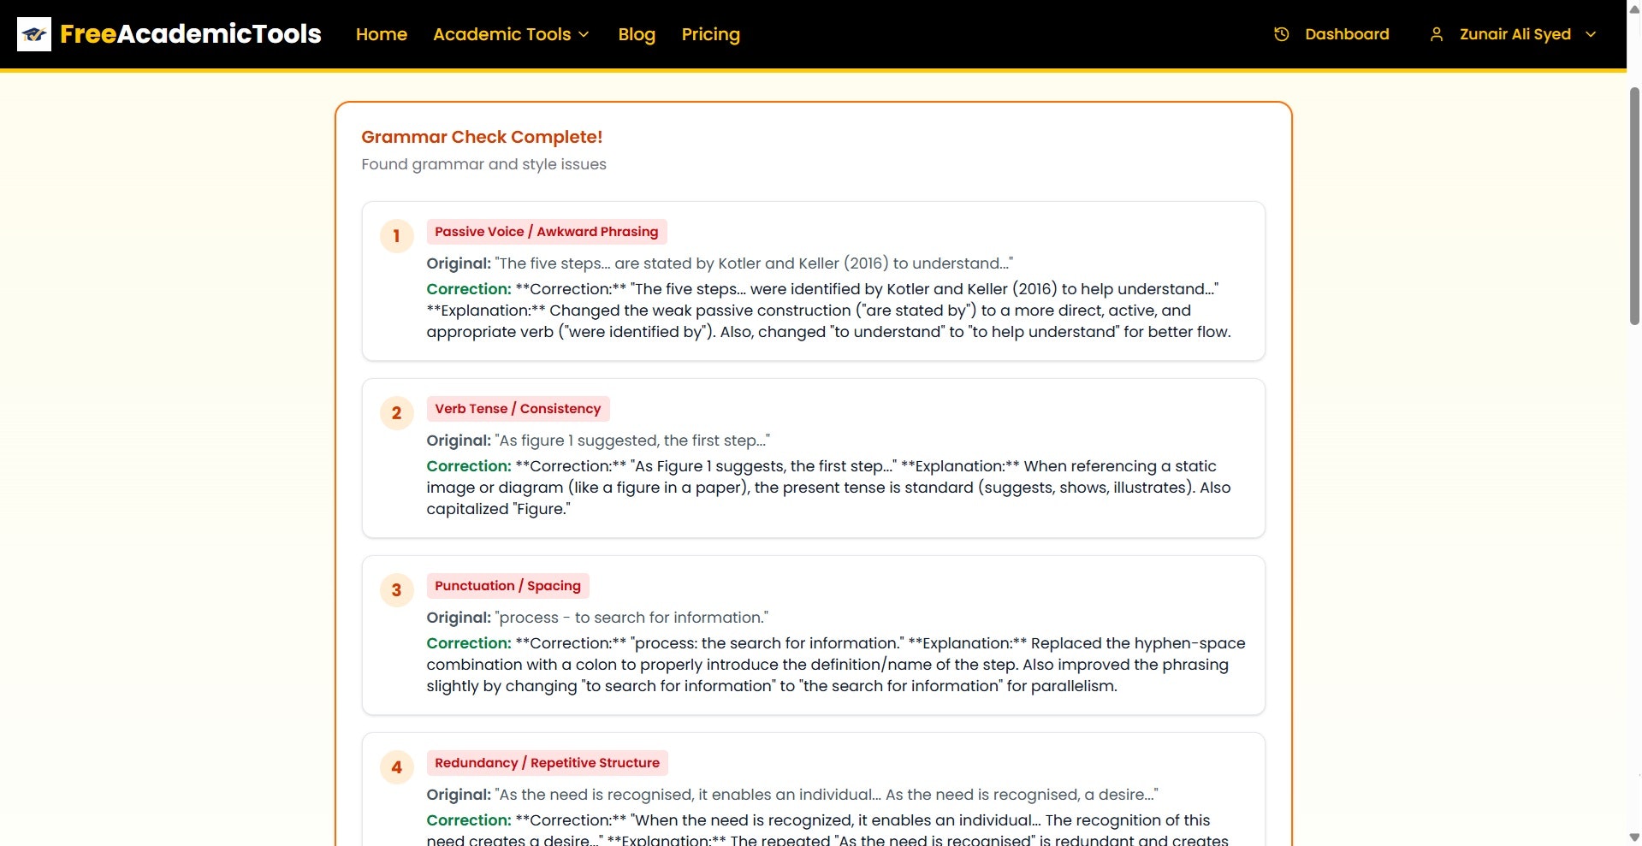Viewport: 1642px width, 846px height.
Task: Click the numbered circle 3 on the Punctuation issue
Action: pyautogui.click(x=396, y=590)
